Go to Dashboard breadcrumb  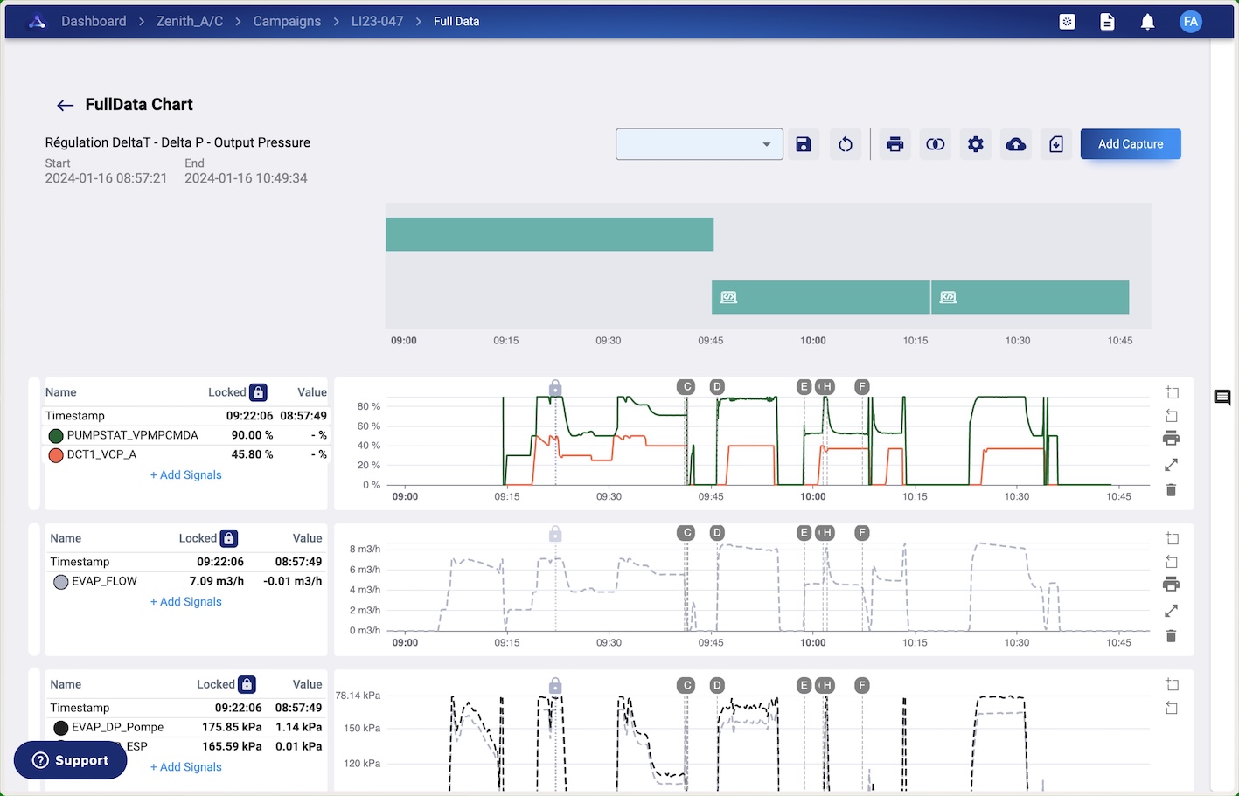pyautogui.click(x=94, y=21)
